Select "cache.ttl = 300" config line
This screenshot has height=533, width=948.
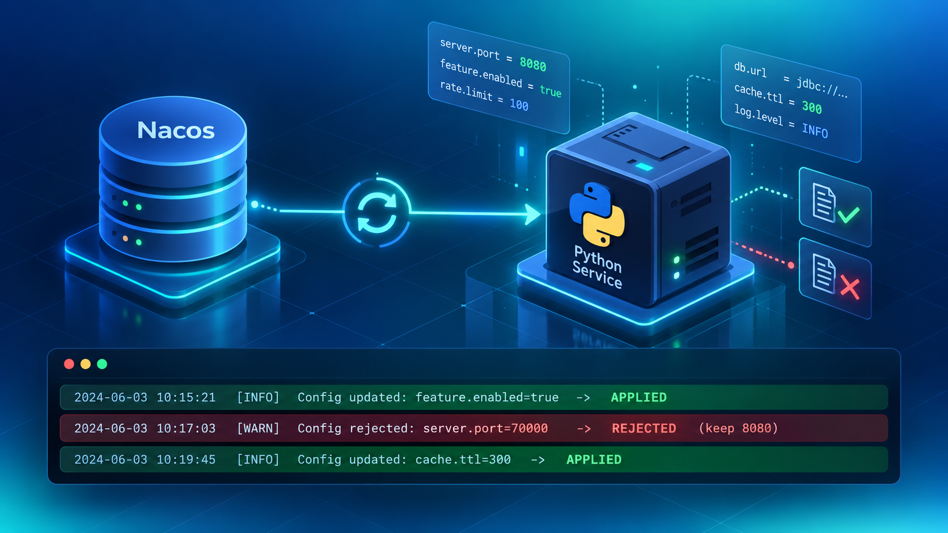(x=777, y=98)
